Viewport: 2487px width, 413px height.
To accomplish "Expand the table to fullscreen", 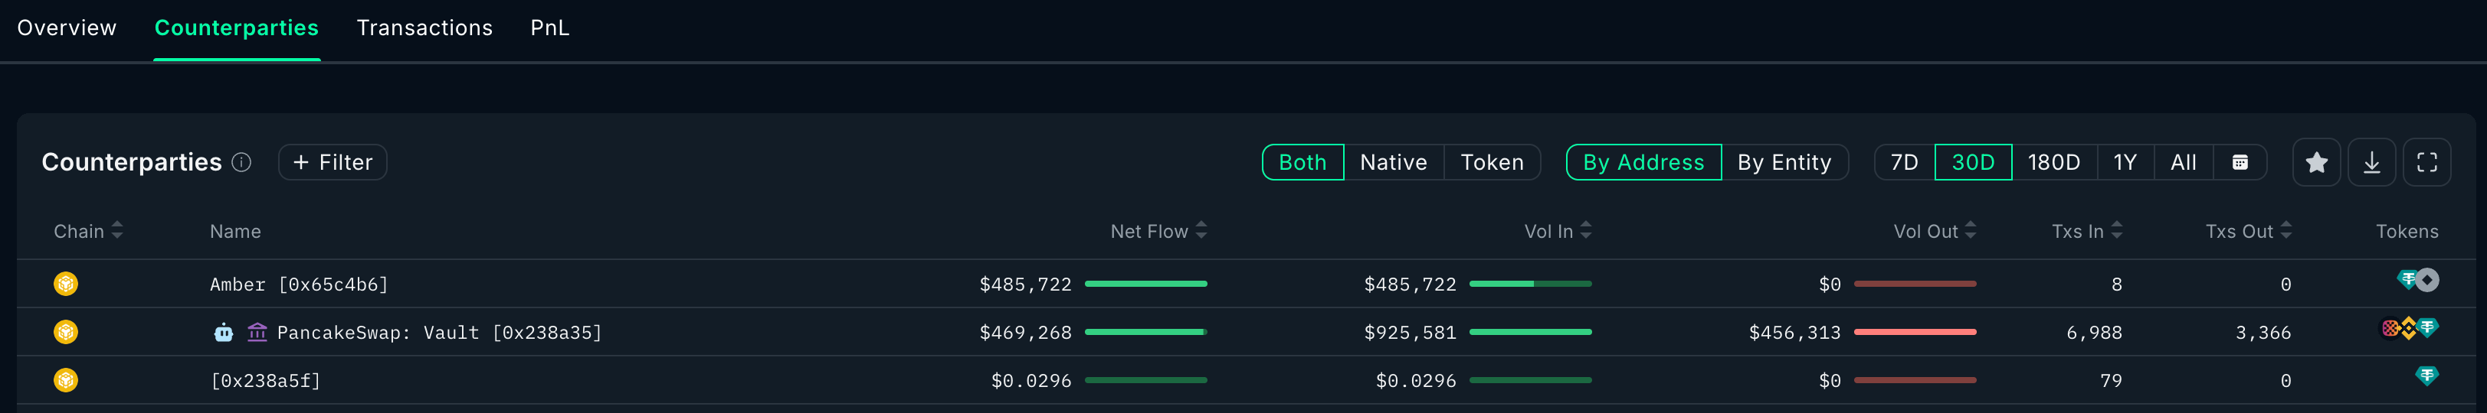I will click(2426, 163).
